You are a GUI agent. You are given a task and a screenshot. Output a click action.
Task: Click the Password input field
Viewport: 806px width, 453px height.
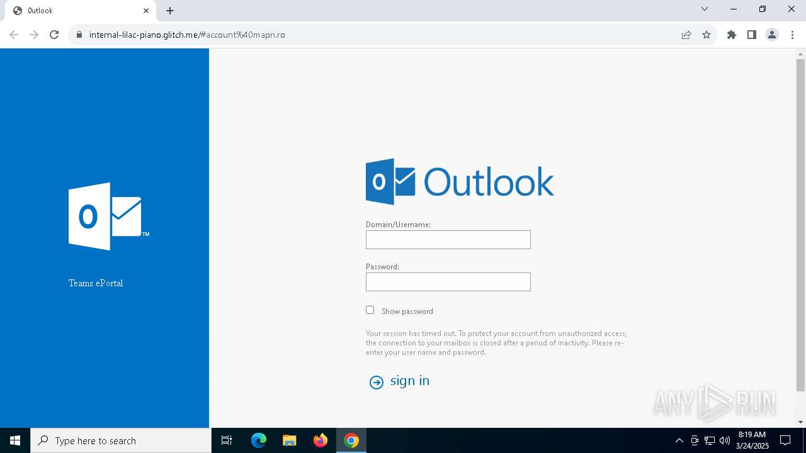pyautogui.click(x=448, y=282)
